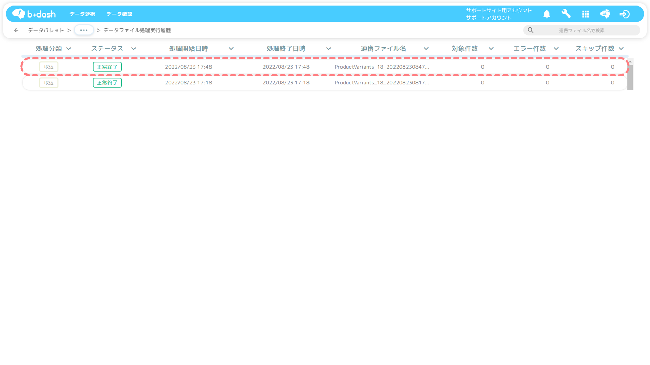650x365 pixels.
Task: Click the サポートサイト用アカウント account name
Action: point(499,10)
